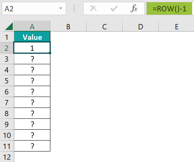Screen dimensions: 194x162
Task: Select column C header
Action: coord(105,26)
